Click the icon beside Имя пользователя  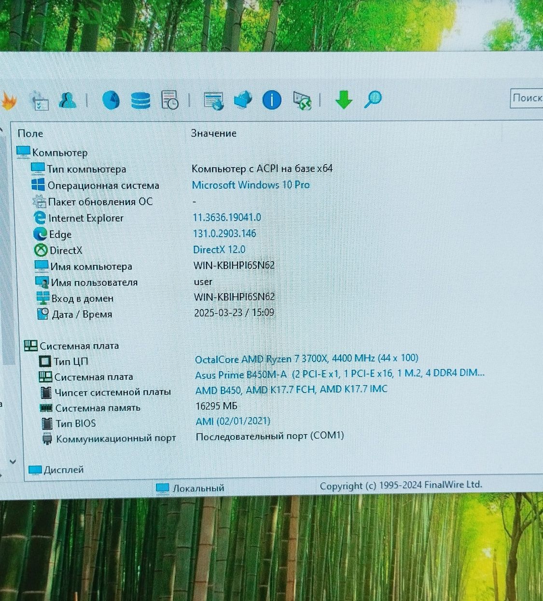click(42, 282)
